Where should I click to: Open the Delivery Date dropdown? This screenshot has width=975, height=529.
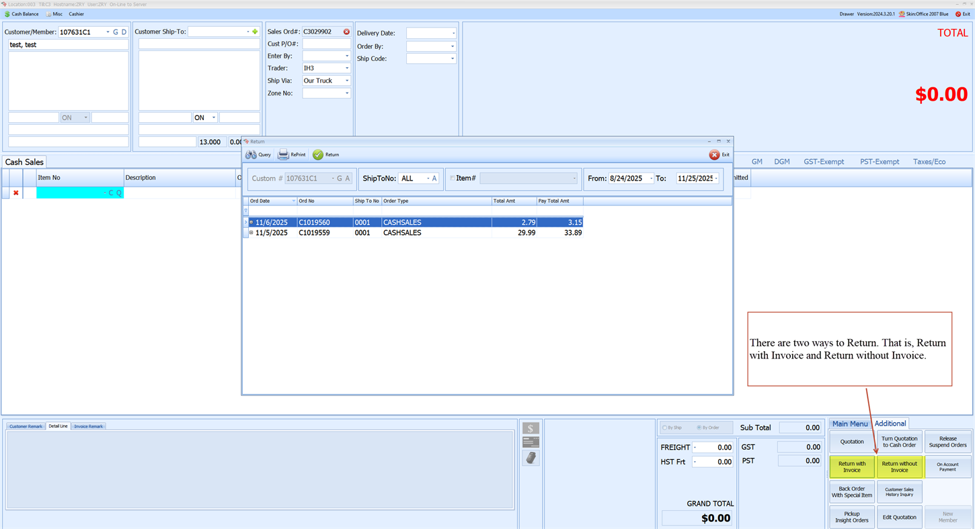(455, 32)
